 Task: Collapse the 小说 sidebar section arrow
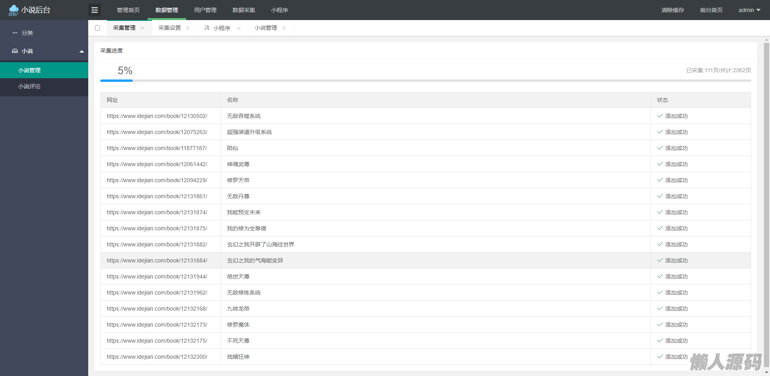(82, 51)
